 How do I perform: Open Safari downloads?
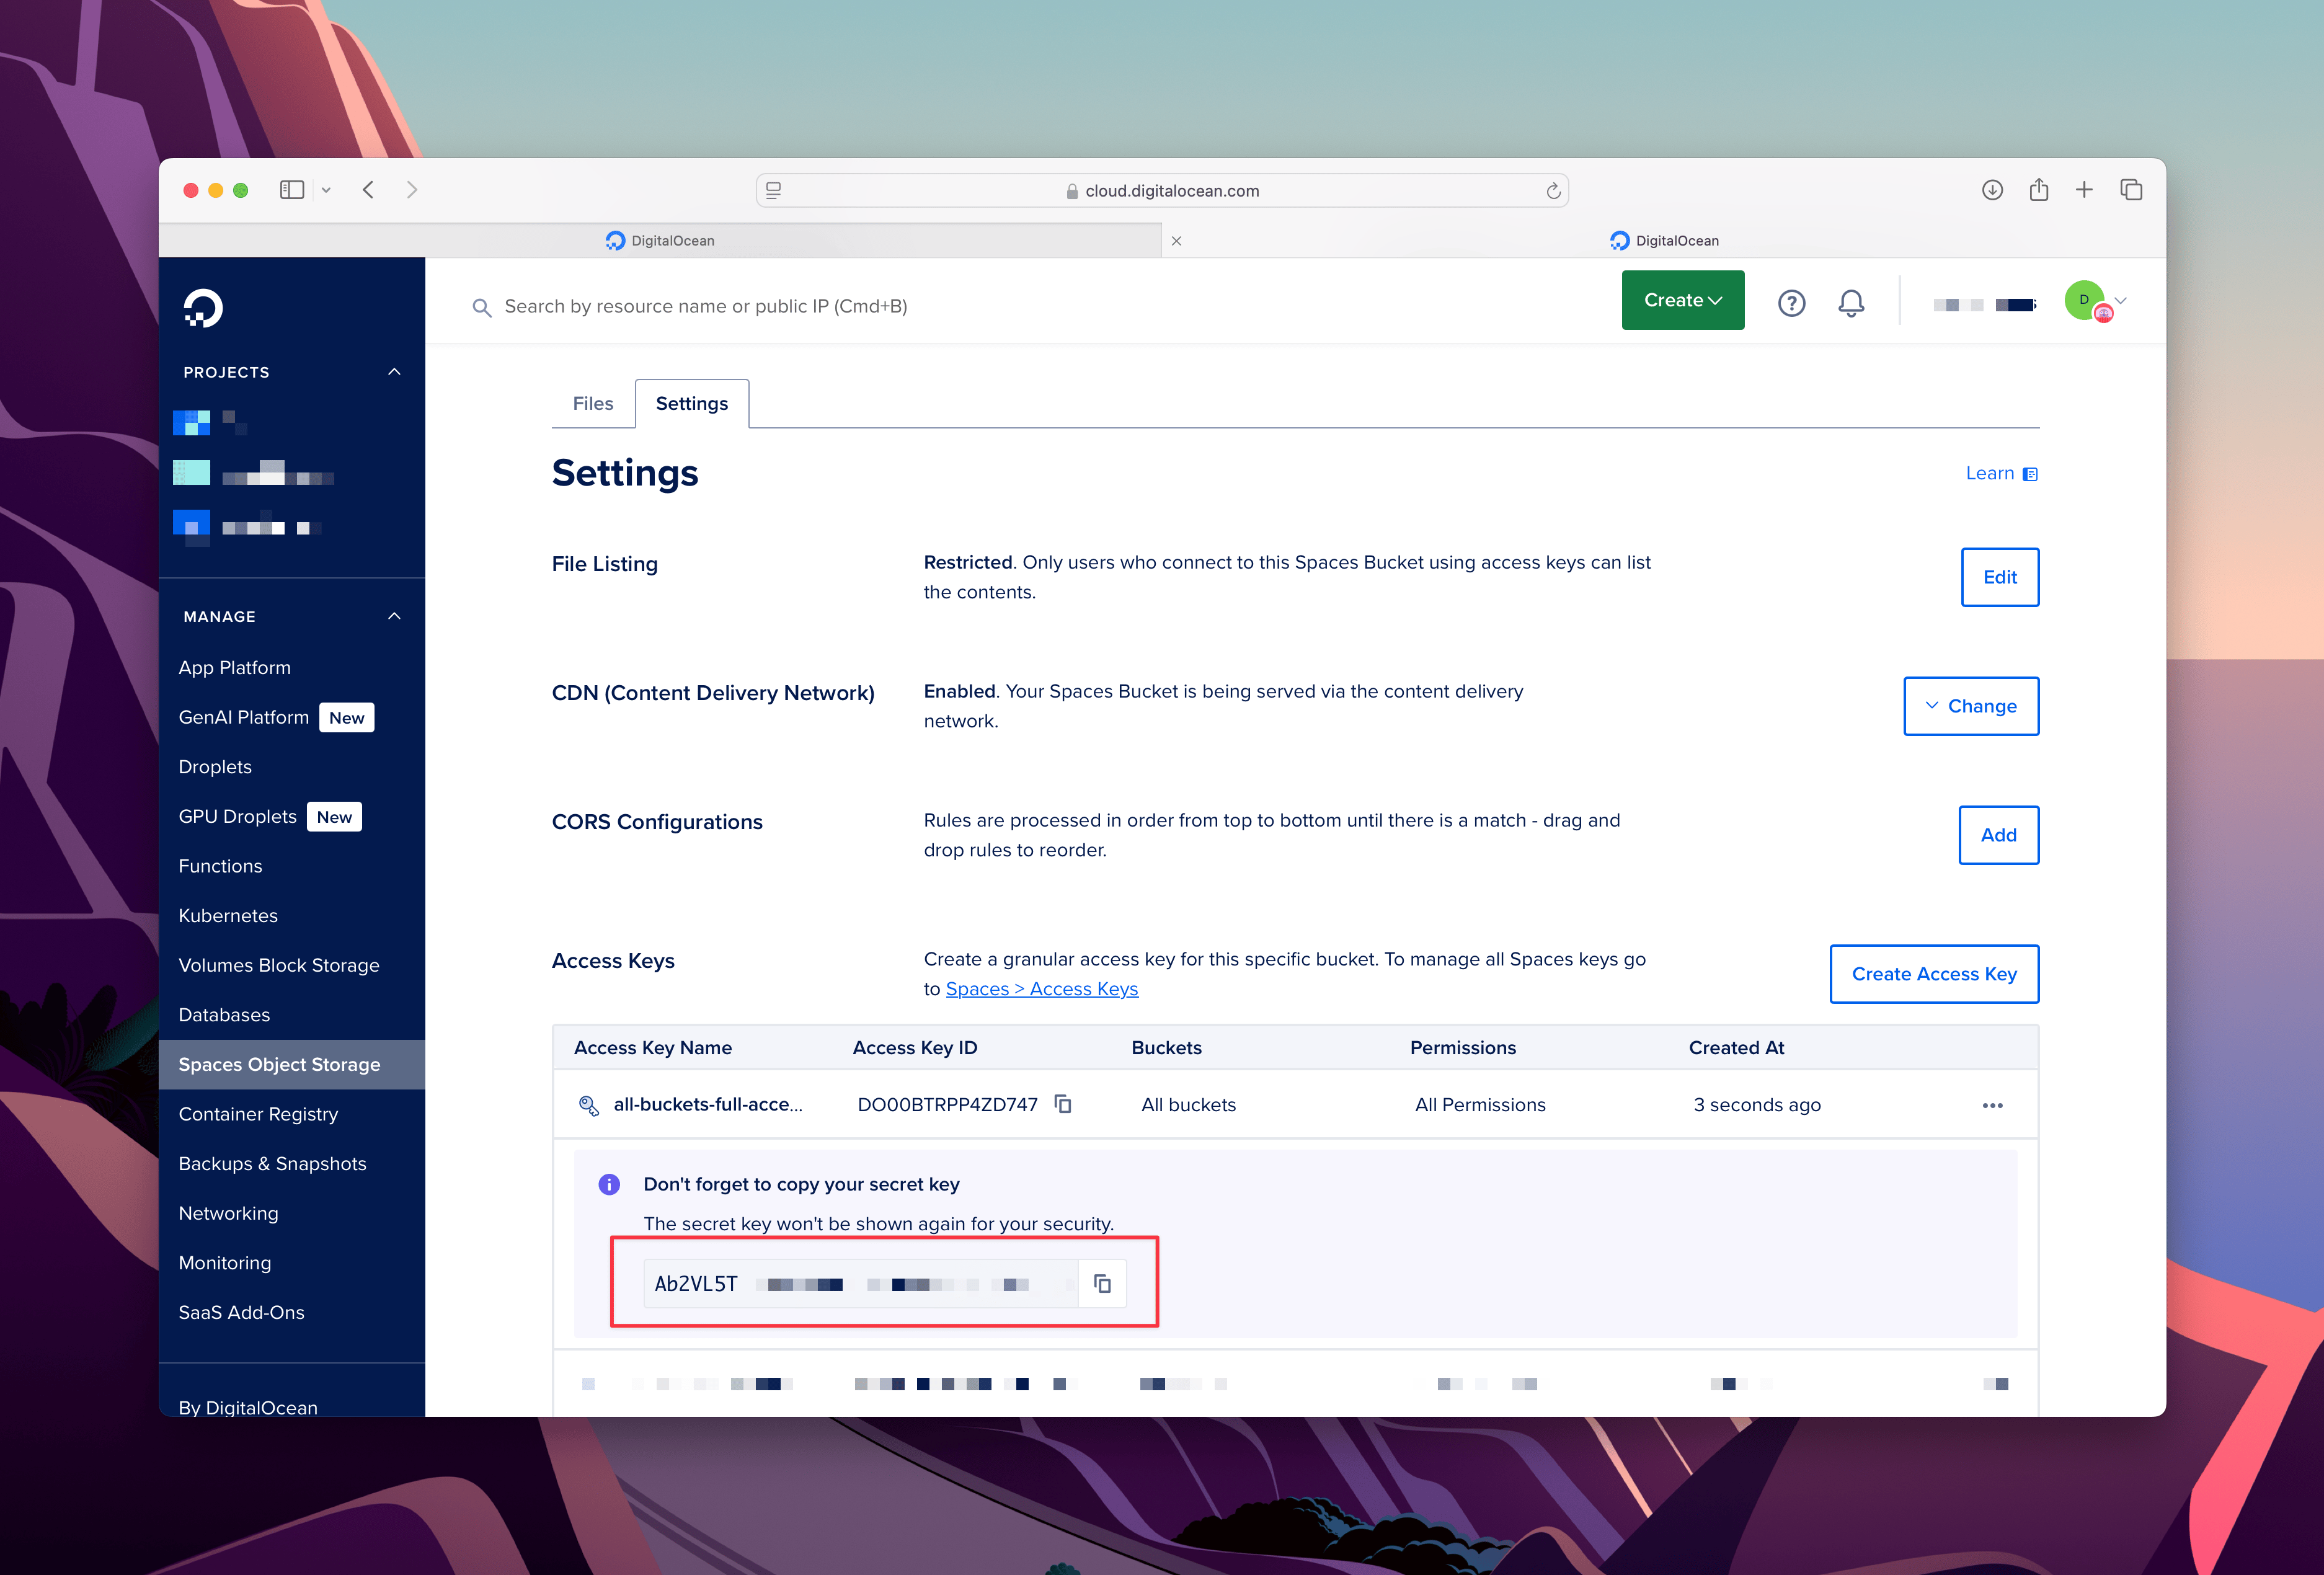(x=1992, y=190)
